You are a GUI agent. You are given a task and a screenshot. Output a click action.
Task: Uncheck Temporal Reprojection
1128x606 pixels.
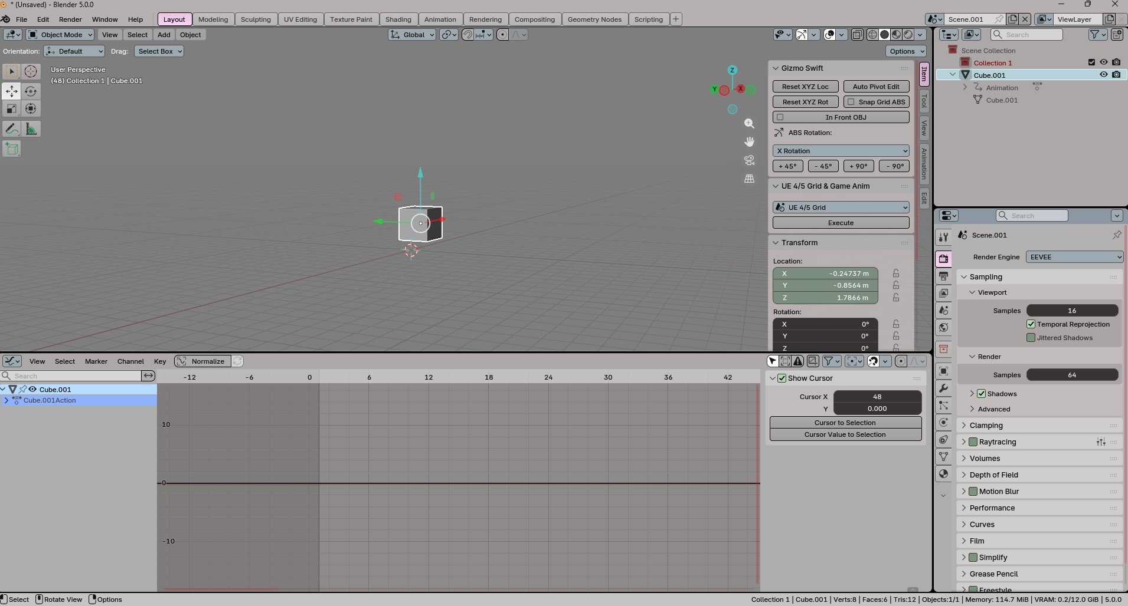tap(1031, 324)
